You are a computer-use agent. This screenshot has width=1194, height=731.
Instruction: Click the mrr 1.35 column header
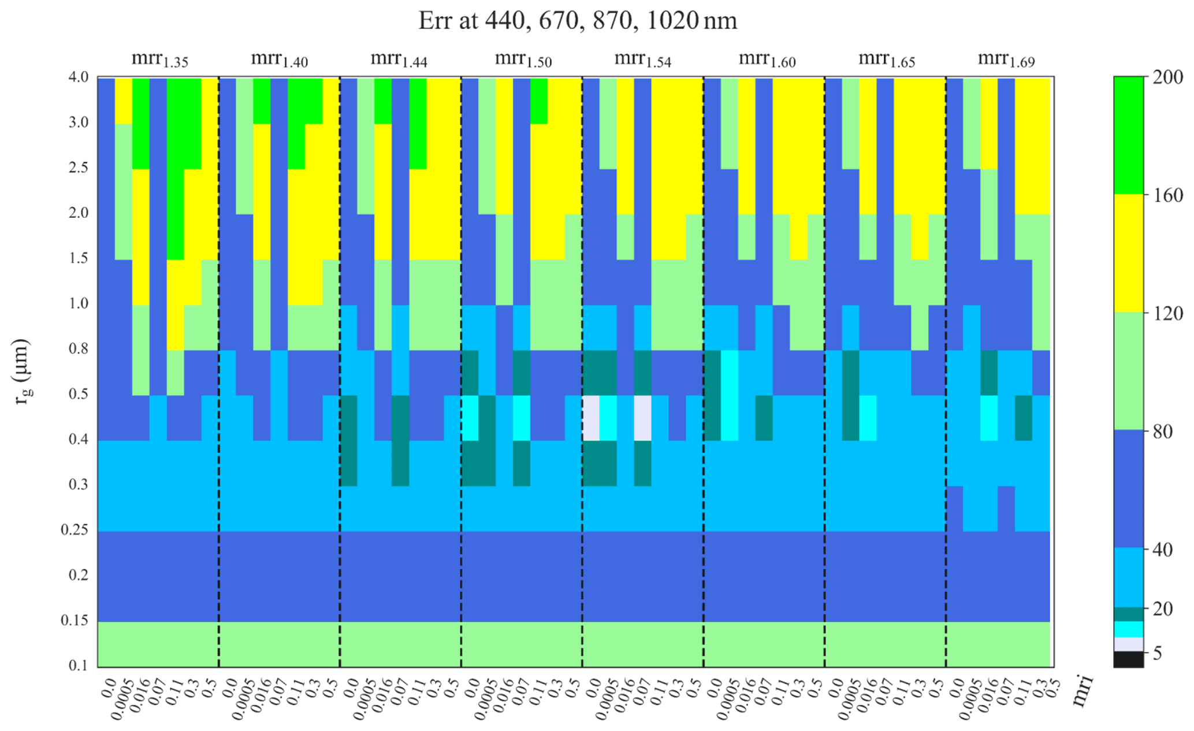[159, 59]
